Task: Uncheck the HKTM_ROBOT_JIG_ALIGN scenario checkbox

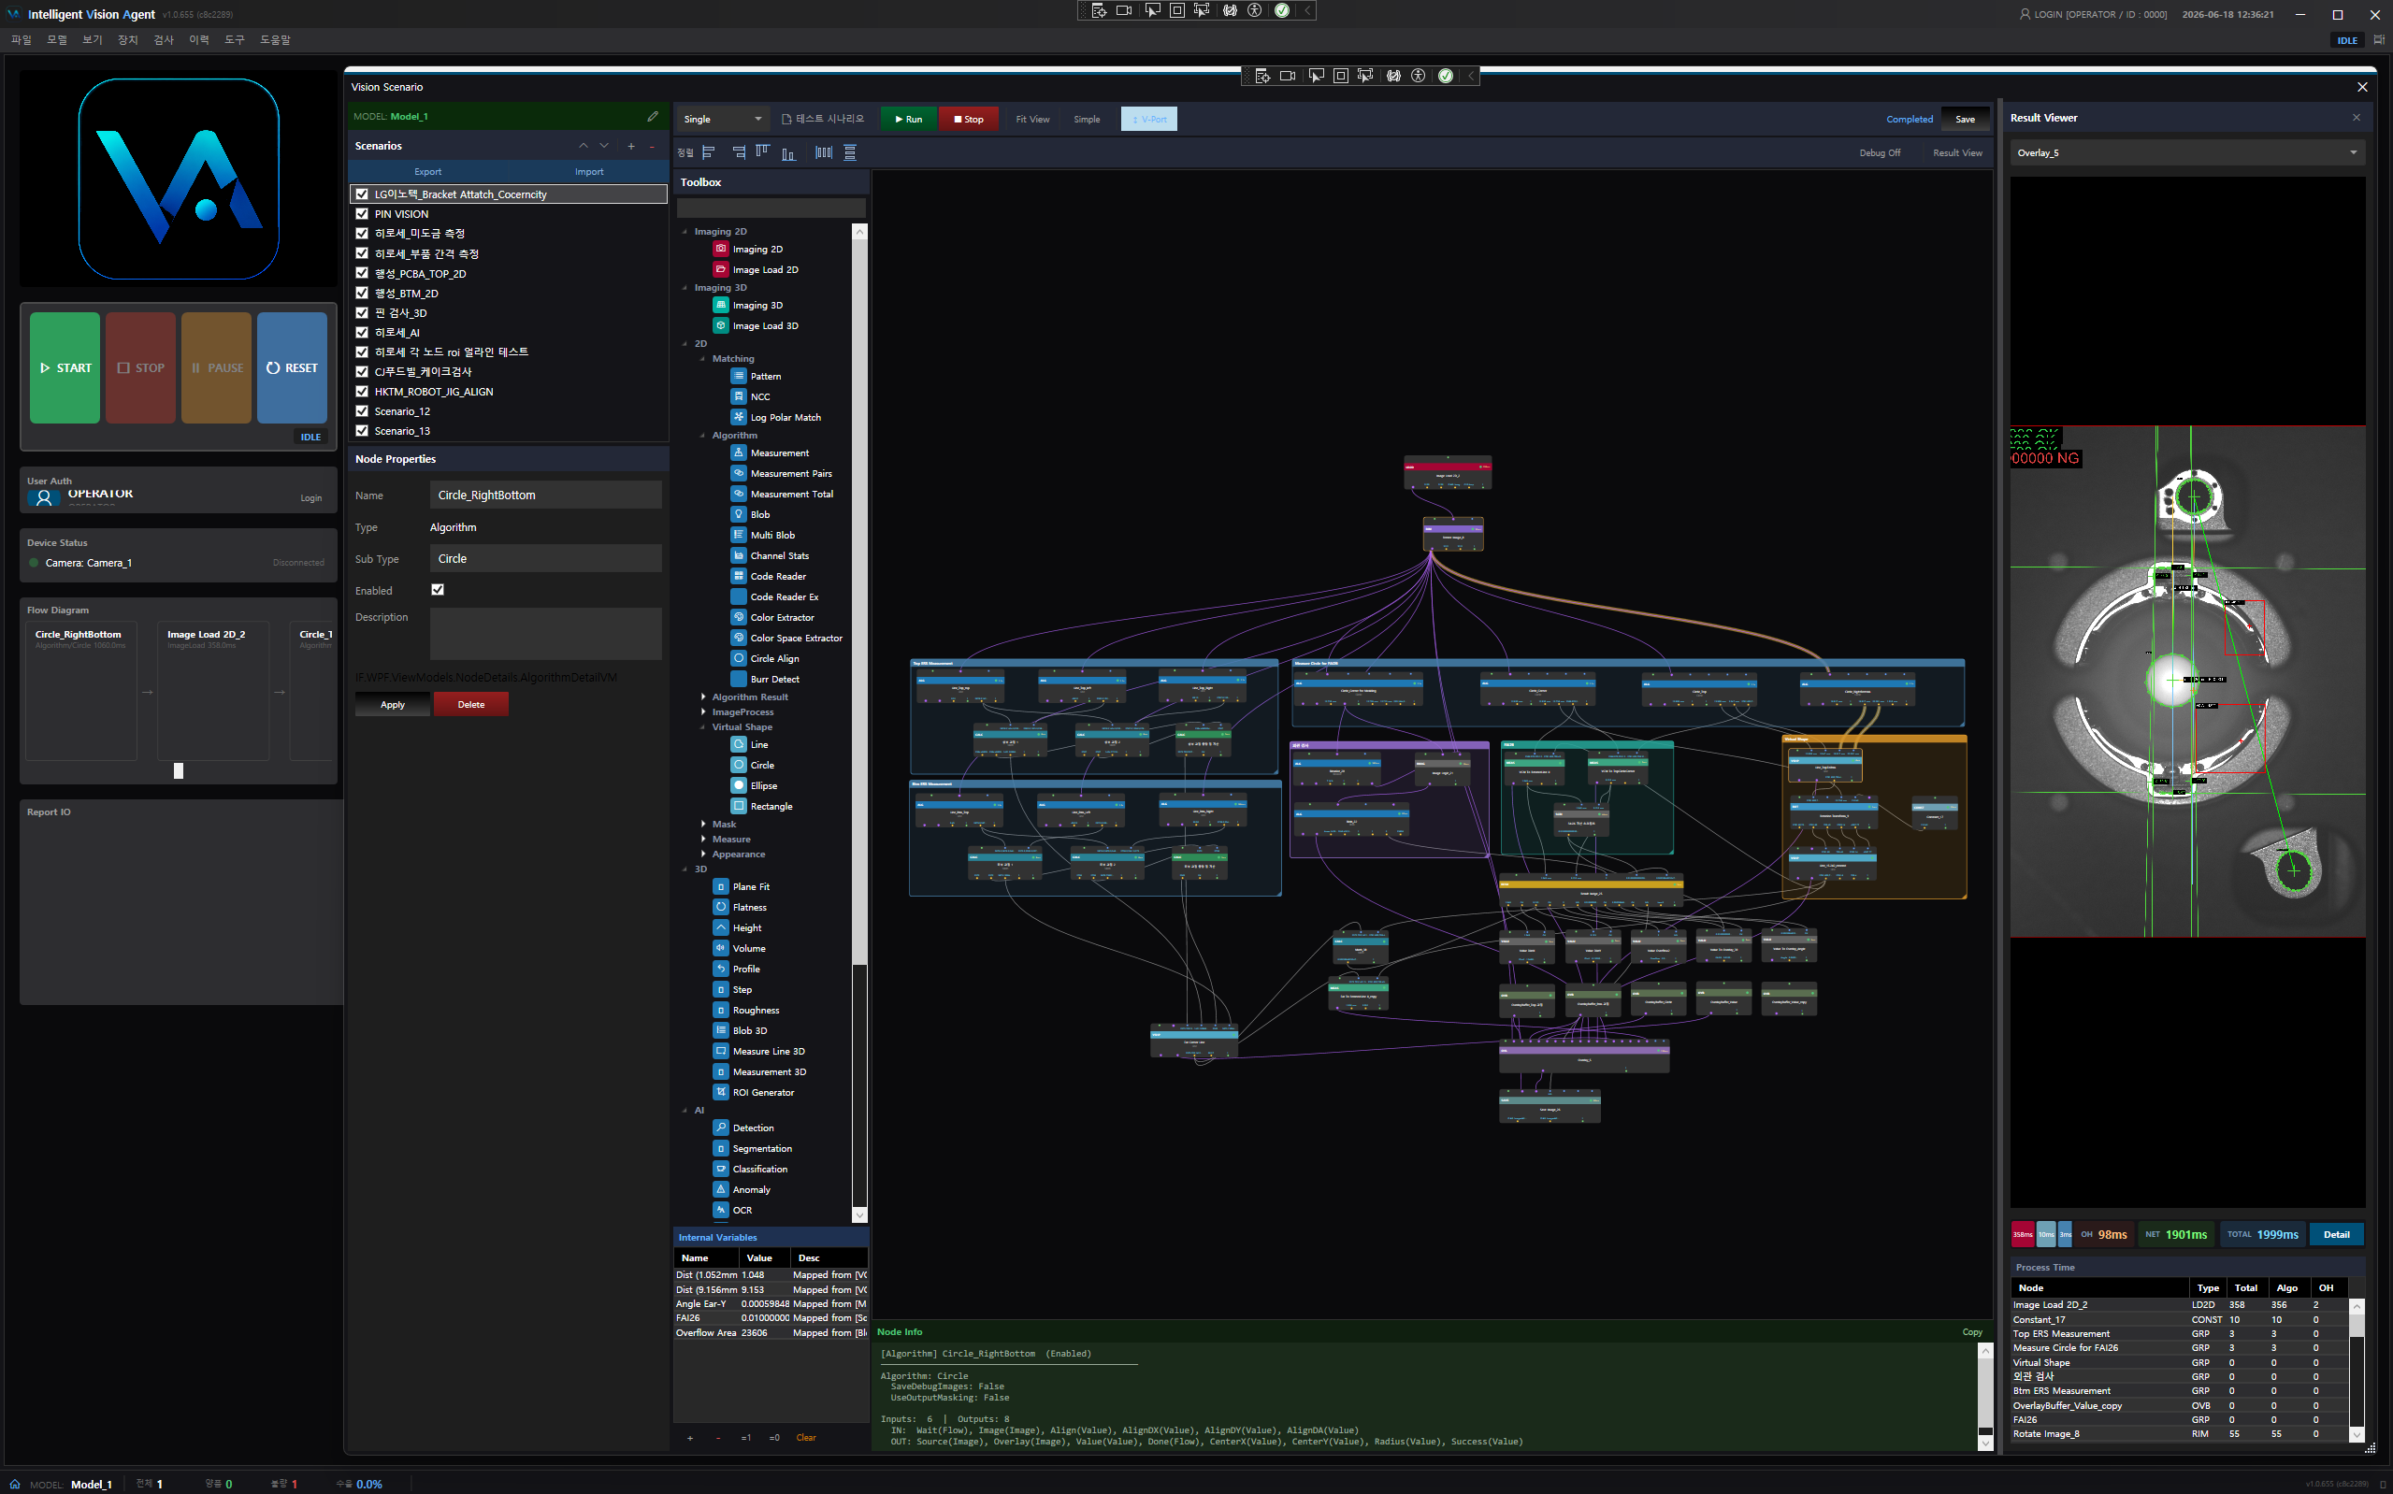Action: (362, 392)
